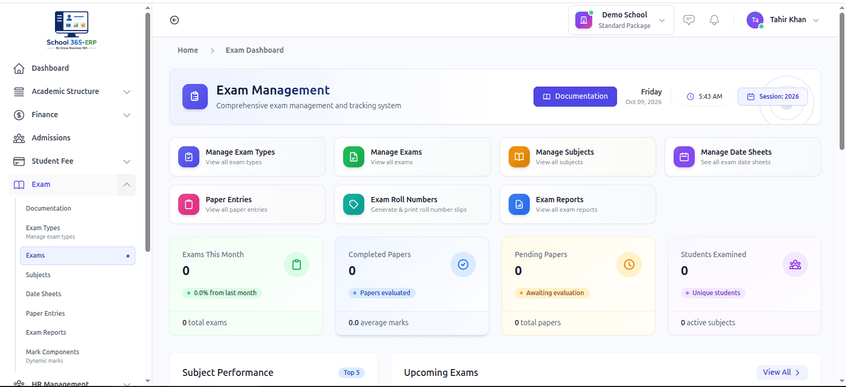Click the Exams This Month clipboard icon
This screenshot has height=387, width=846.
click(297, 265)
